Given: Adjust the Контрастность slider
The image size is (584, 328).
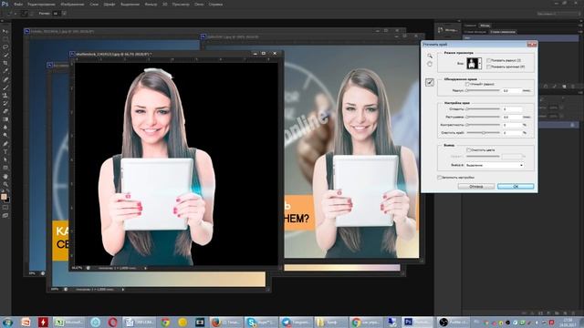Looking at the screenshot, I should [483, 125].
